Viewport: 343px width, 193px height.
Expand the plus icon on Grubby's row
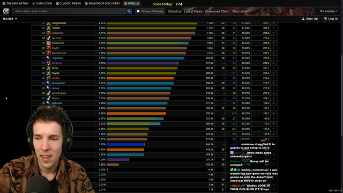tap(274, 78)
